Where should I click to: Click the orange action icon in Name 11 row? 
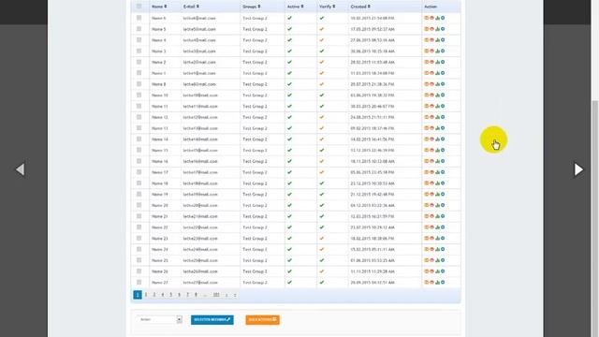(x=427, y=106)
